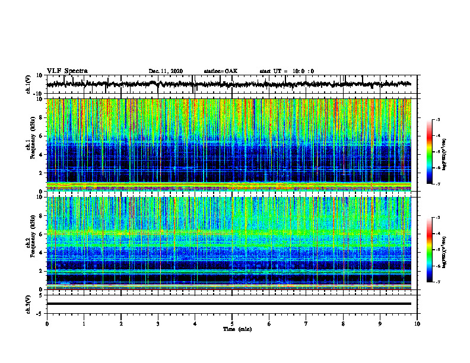Pick the ch.2 PSD color bar

(429, 250)
